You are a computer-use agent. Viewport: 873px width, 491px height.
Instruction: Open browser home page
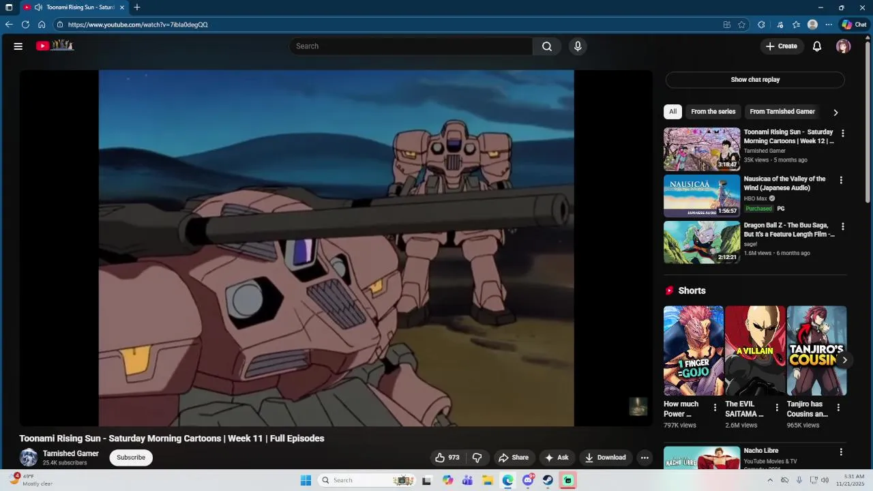pyautogui.click(x=42, y=25)
